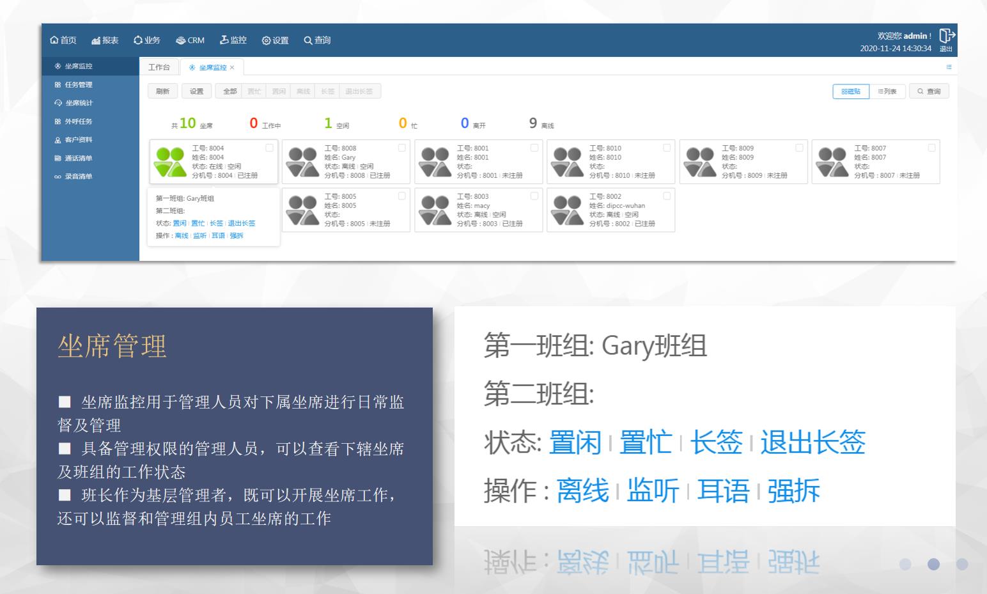Open the 报表 reports menu
987x594 pixels.
(105, 40)
